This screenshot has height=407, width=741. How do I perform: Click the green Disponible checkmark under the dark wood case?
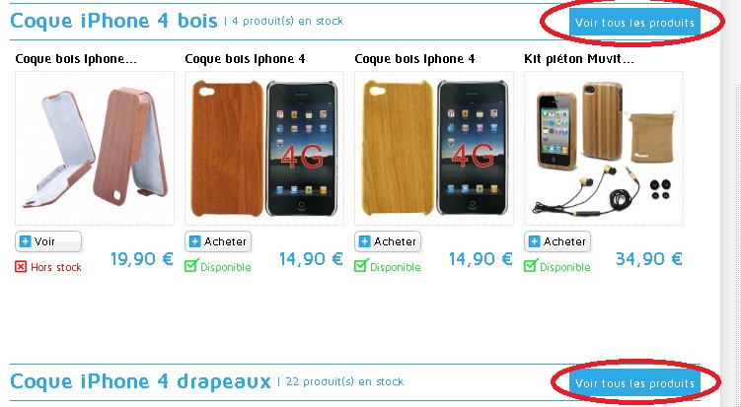pos(190,266)
